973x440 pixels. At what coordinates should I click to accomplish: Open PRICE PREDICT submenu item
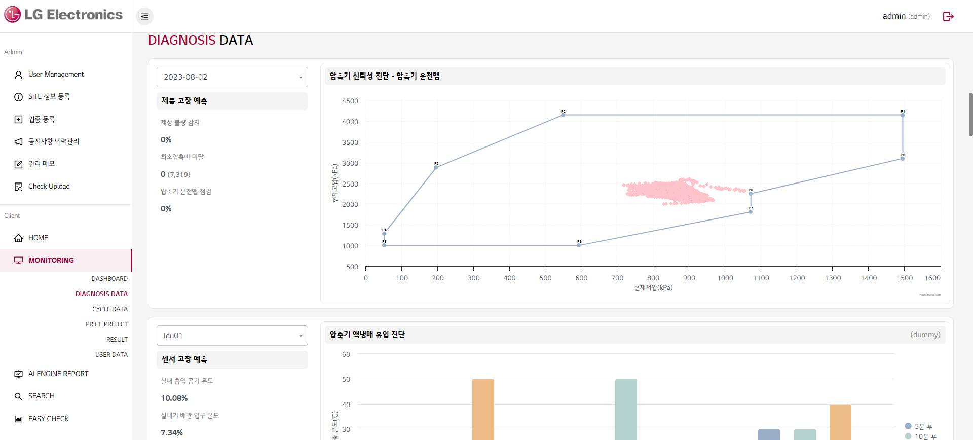click(x=106, y=324)
